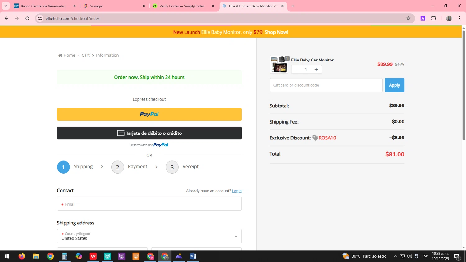Open the Chrome profile P taskbar icon

tap(150, 256)
